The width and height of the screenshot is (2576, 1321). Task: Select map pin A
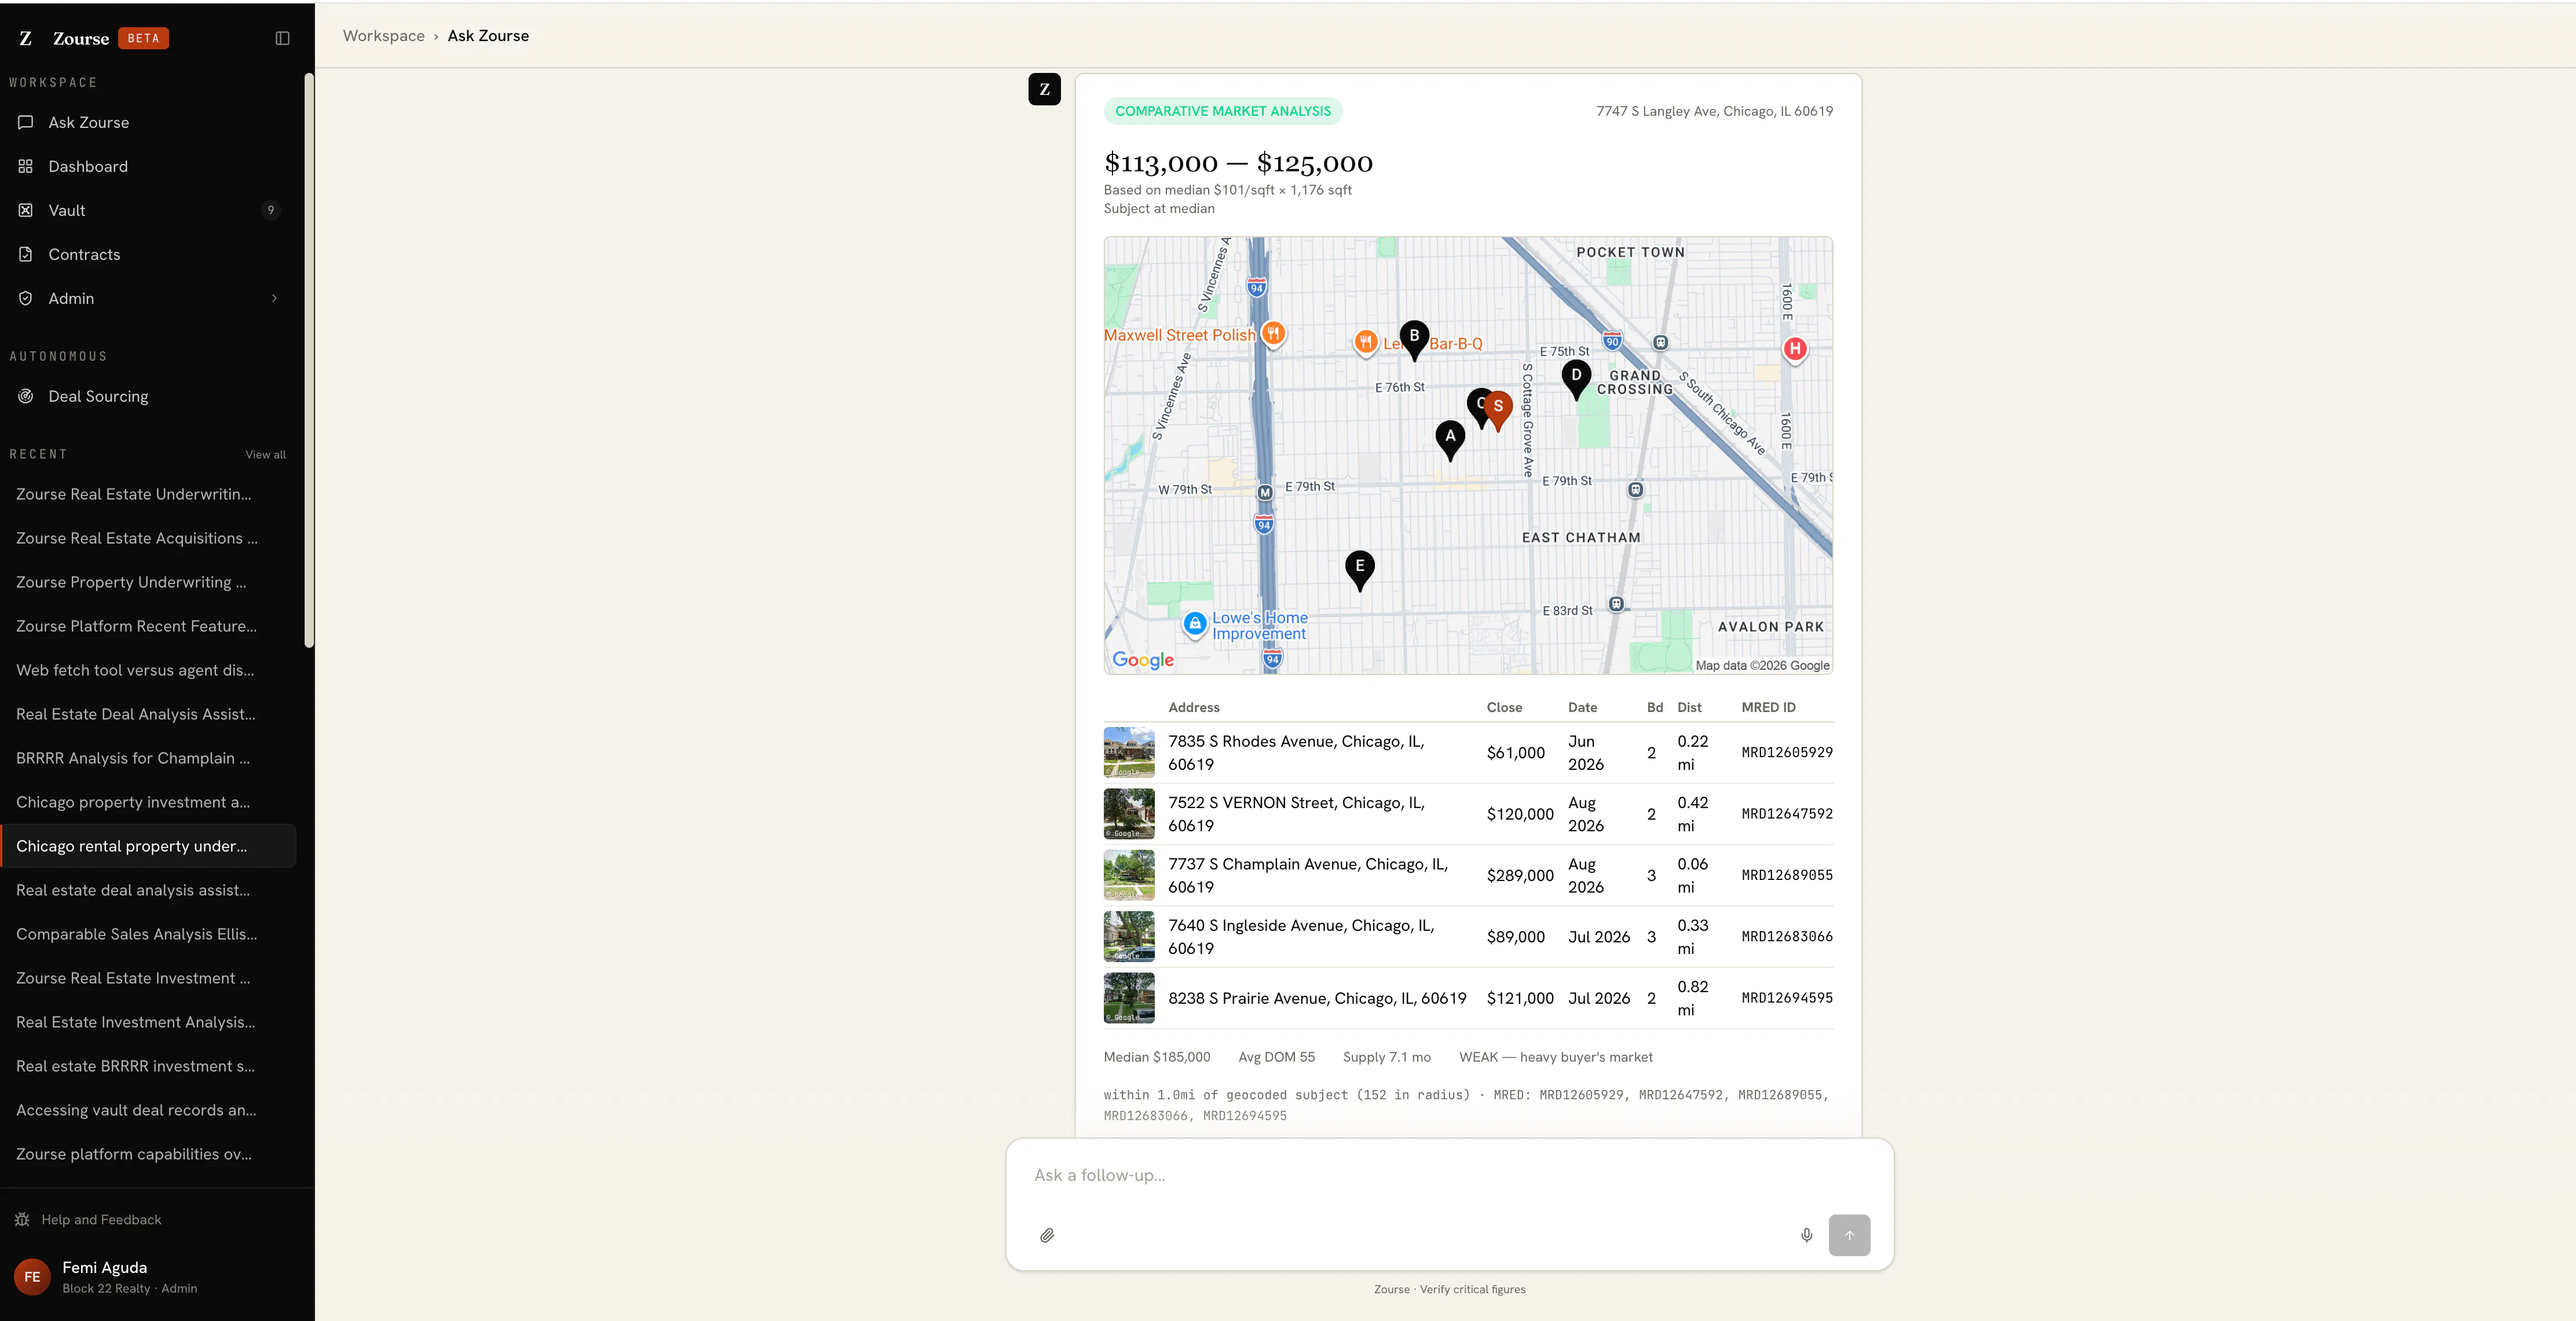[1450, 441]
